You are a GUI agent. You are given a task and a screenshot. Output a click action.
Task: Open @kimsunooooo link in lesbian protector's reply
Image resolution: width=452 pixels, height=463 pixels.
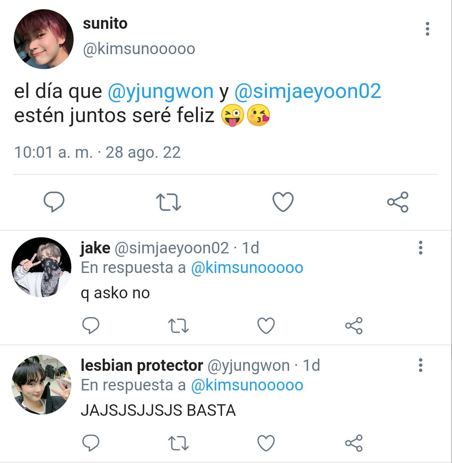[x=247, y=385]
